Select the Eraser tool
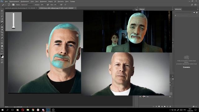 coord(2,30)
